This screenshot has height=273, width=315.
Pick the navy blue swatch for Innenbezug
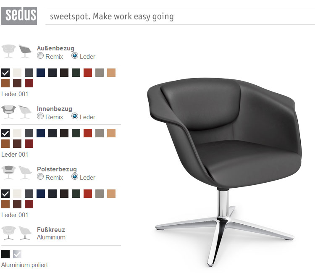point(41,133)
